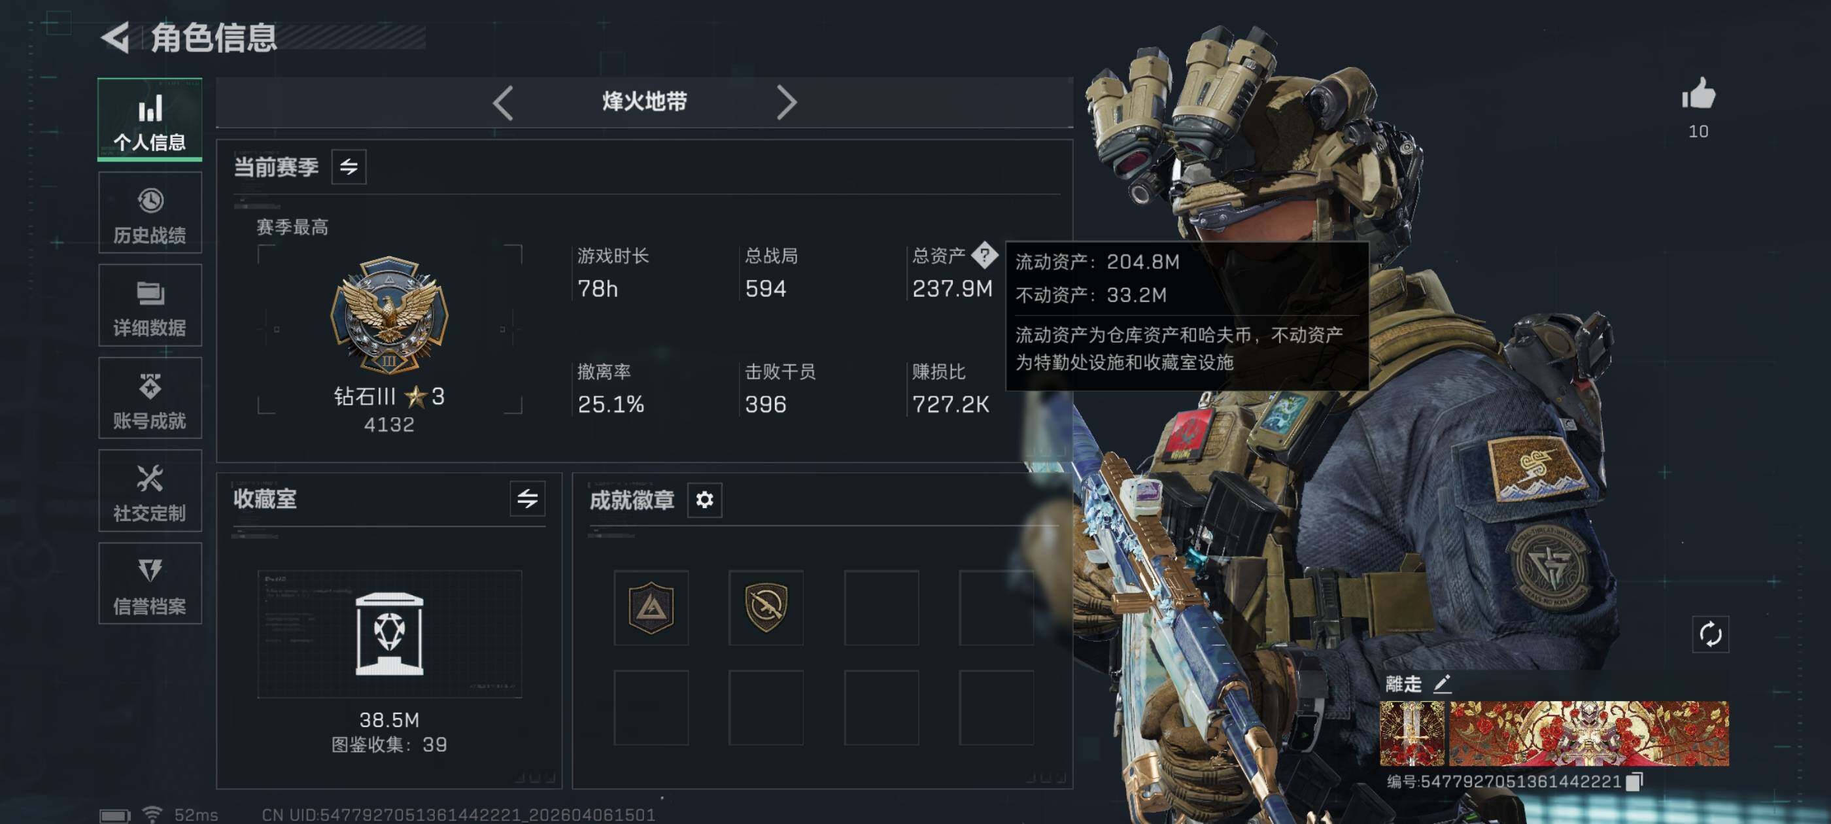Toggle the 当前赛季 switch button
Screen dimensions: 1831x824
(349, 167)
